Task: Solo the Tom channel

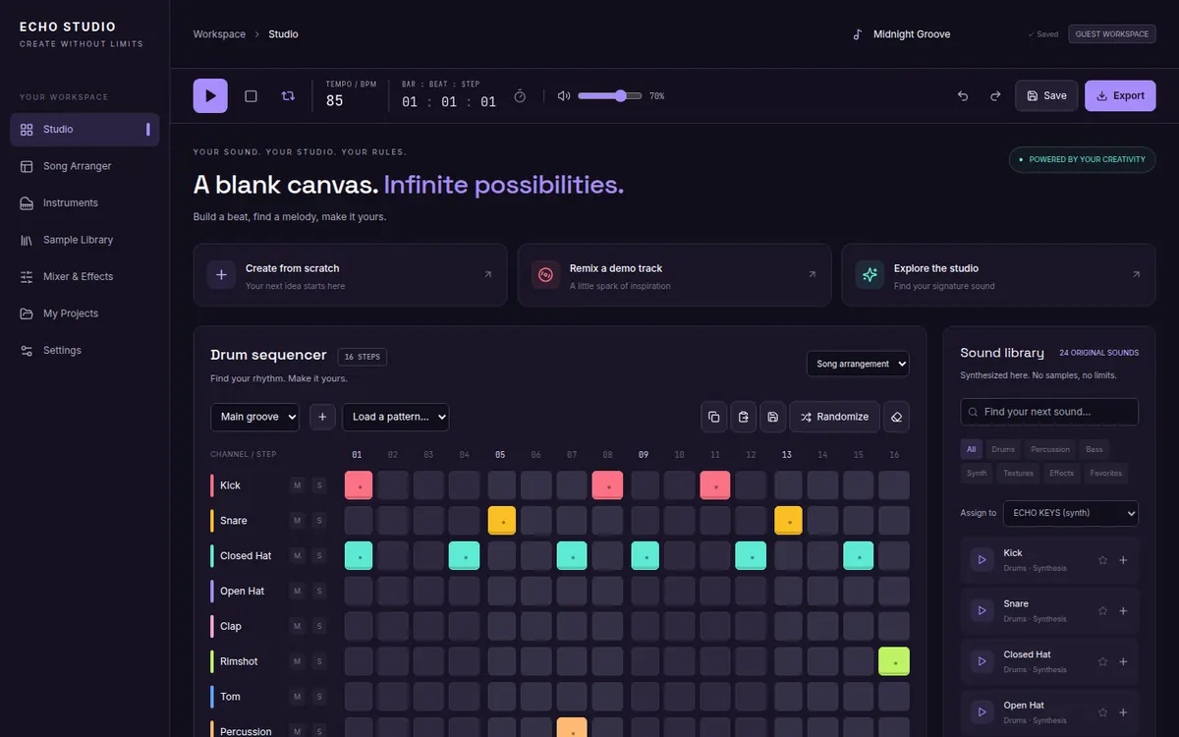Action: point(318,697)
